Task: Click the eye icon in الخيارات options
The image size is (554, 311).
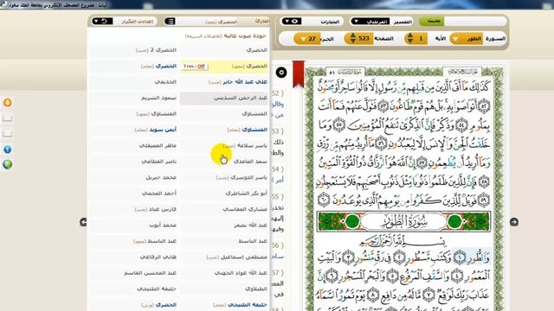Action: pos(292,22)
